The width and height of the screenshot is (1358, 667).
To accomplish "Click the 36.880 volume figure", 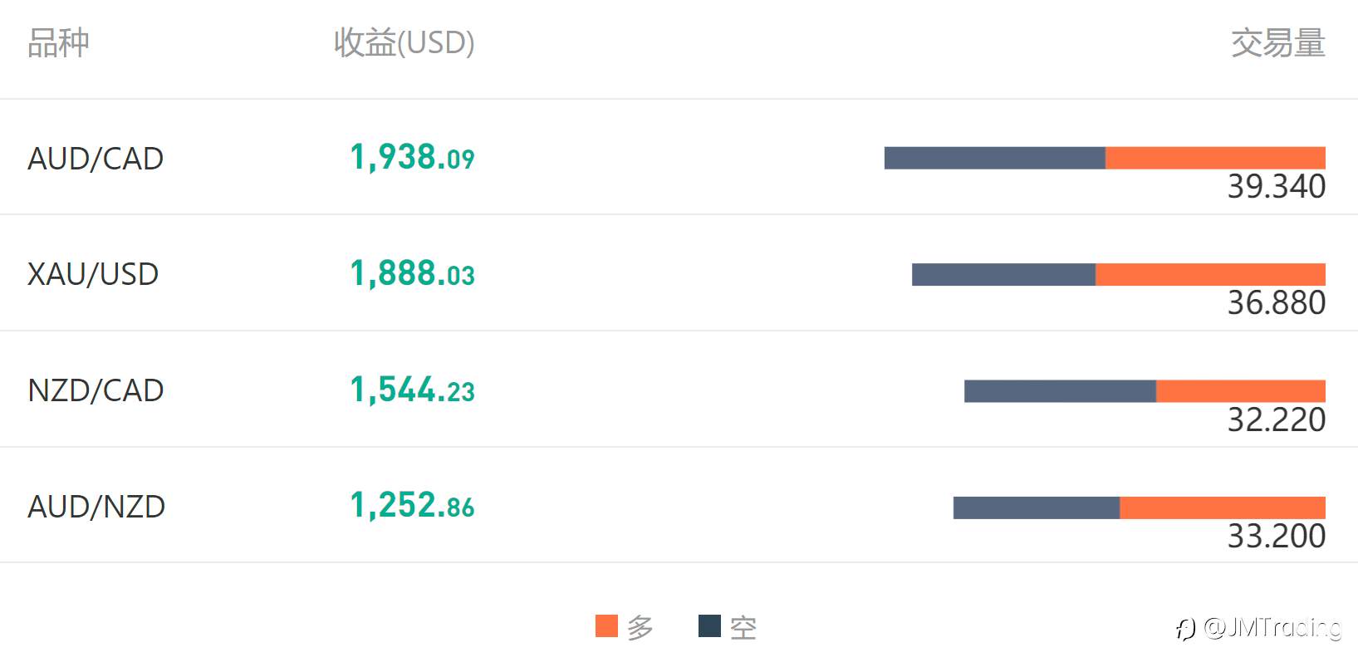I will tap(1277, 303).
